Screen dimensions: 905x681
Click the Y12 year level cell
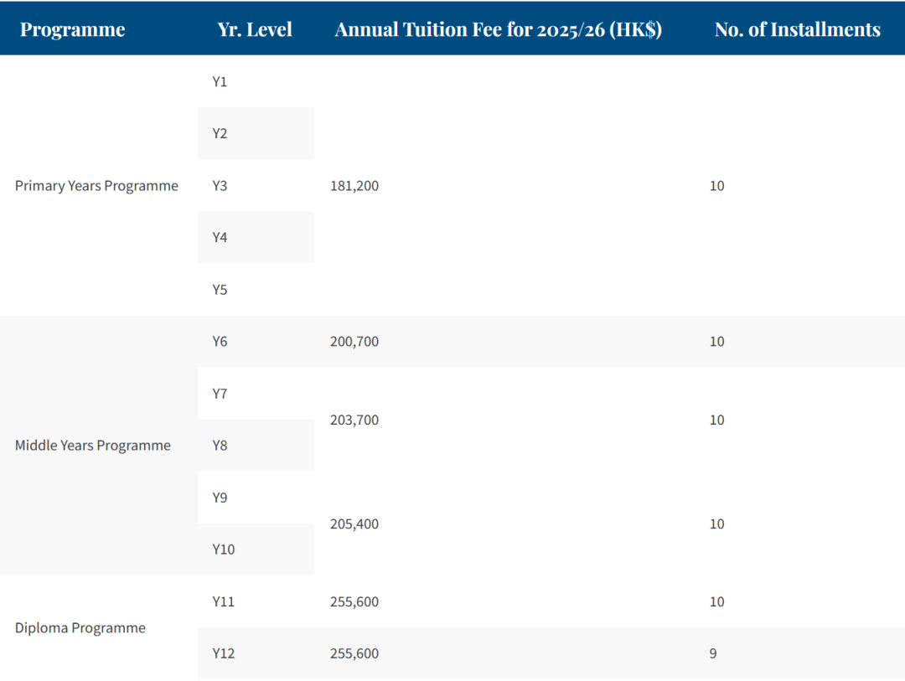click(223, 653)
